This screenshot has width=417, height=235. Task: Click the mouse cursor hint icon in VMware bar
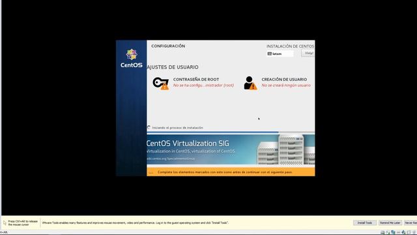tap(5, 223)
